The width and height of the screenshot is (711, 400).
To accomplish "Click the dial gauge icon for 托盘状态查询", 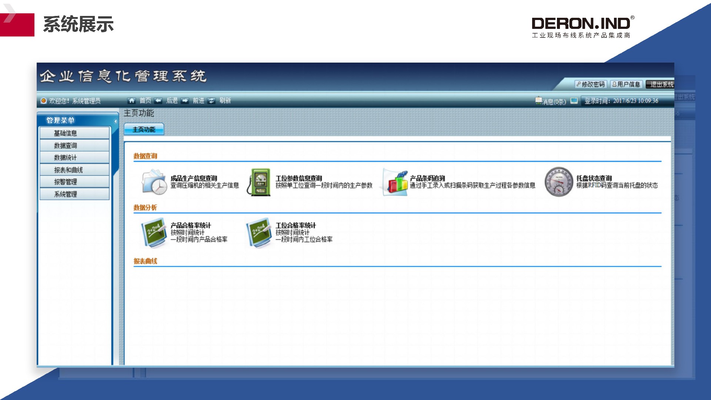I will point(558,182).
